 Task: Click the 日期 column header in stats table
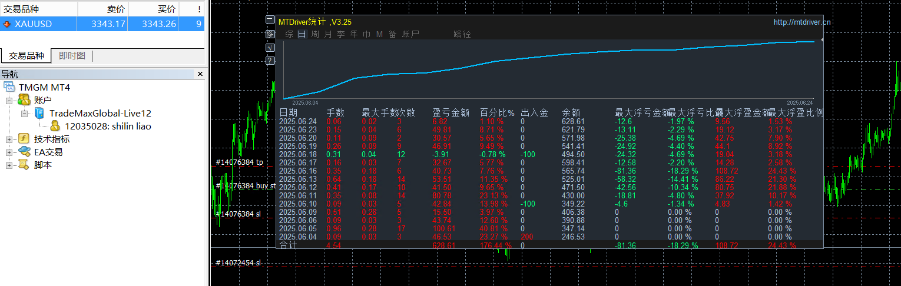pyautogui.click(x=289, y=112)
